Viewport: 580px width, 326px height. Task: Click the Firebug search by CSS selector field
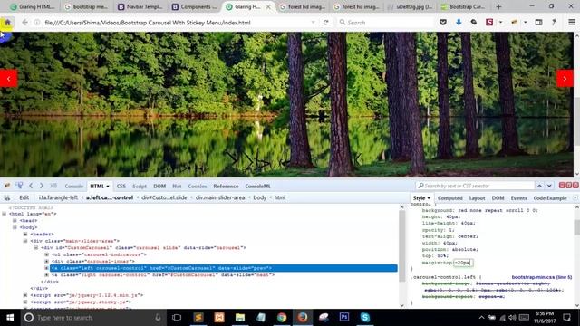click(x=475, y=186)
